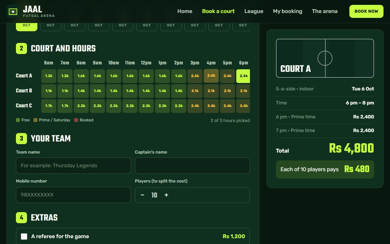This screenshot has width=390, height=244.
Task: Choose Court A 9am slot
Action: (97, 76)
